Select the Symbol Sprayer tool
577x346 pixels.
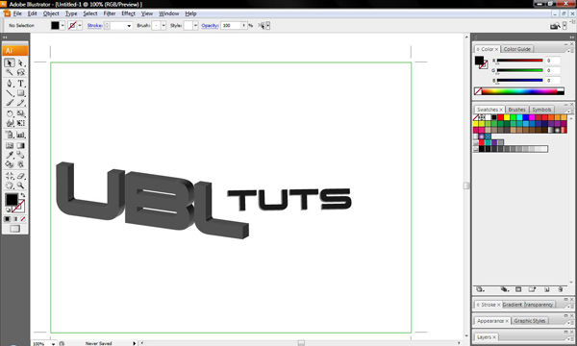10,135
